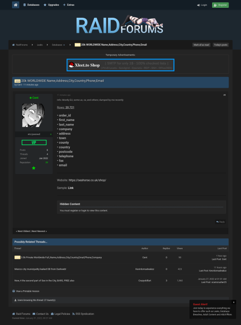Click Cent's avatar image
This screenshot has width=241, height=325.
33,115
